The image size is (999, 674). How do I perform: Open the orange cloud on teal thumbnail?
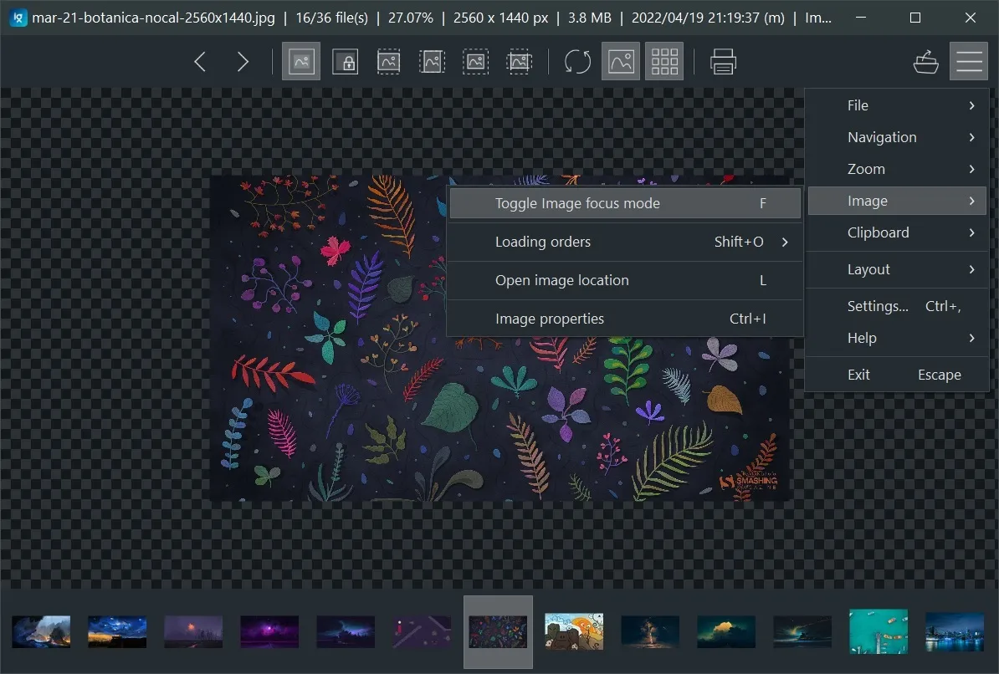pos(726,631)
